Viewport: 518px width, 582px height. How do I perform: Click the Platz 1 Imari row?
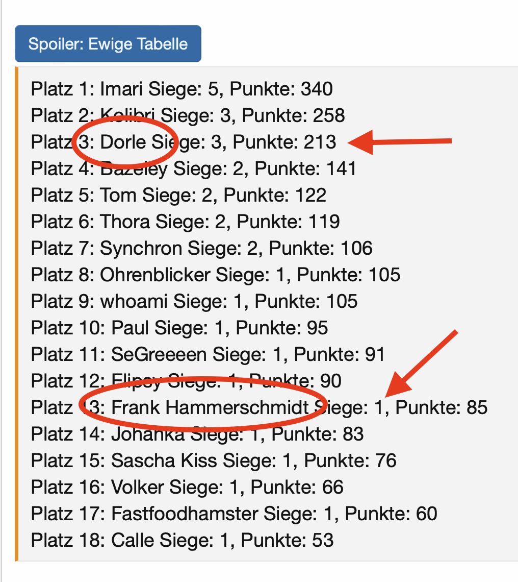pyautogui.click(x=182, y=89)
